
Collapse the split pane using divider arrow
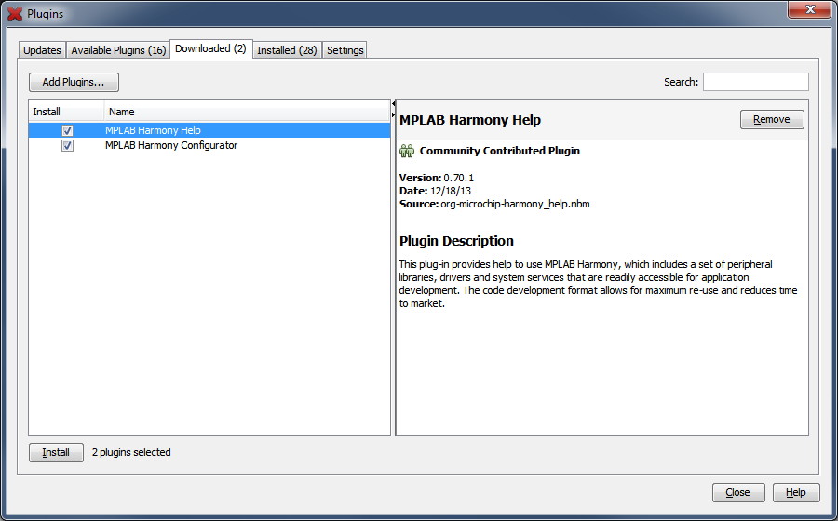coord(393,104)
